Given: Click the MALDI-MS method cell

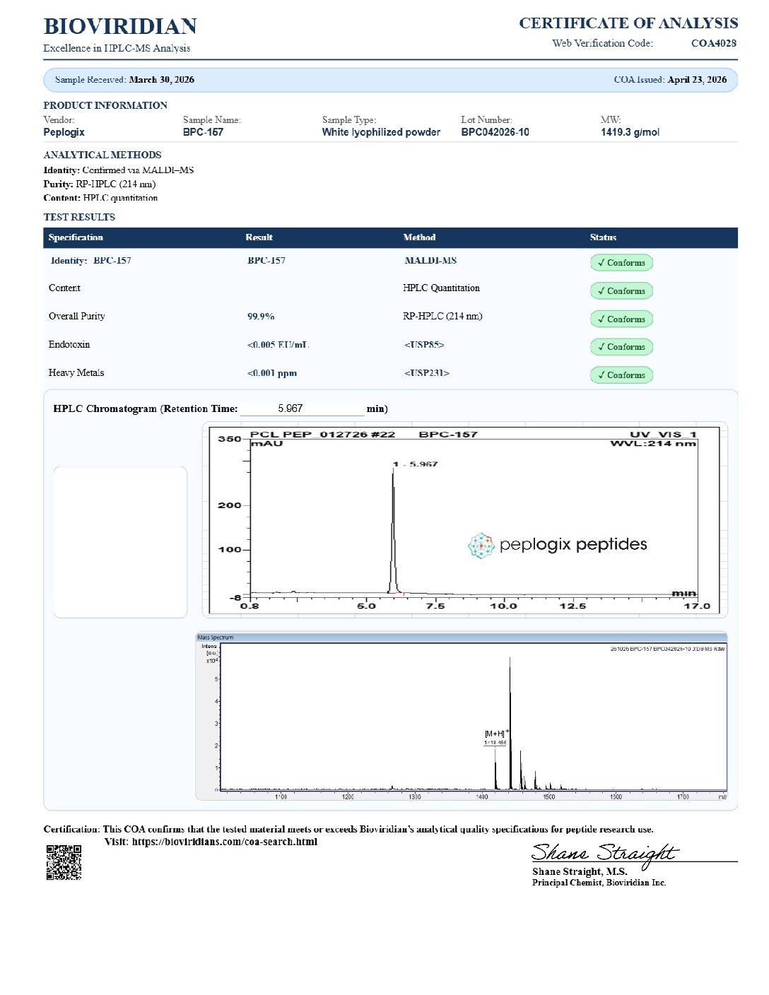Looking at the screenshot, I should pos(430,261).
